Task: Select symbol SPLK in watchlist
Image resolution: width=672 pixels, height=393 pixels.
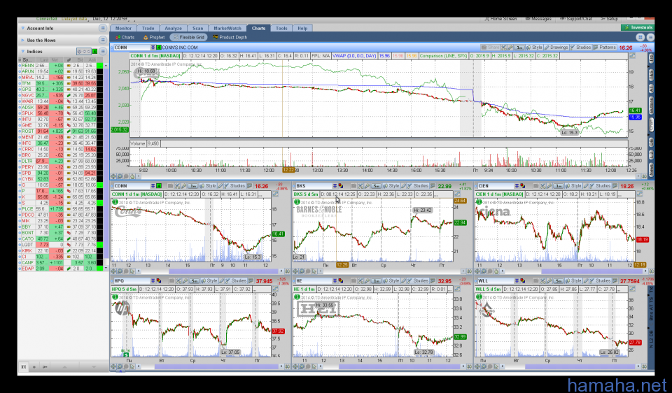Action: (x=28, y=113)
